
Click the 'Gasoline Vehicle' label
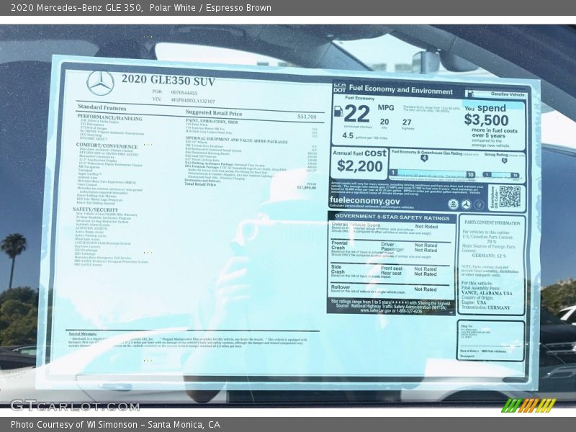[508, 94]
